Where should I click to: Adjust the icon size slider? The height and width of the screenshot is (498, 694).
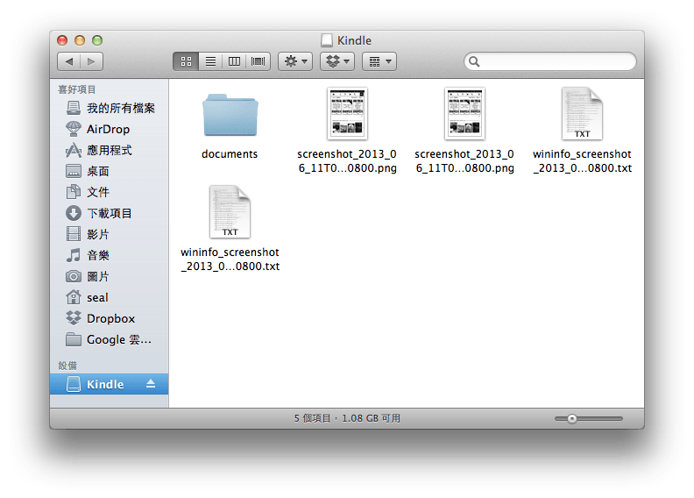(x=589, y=418)
